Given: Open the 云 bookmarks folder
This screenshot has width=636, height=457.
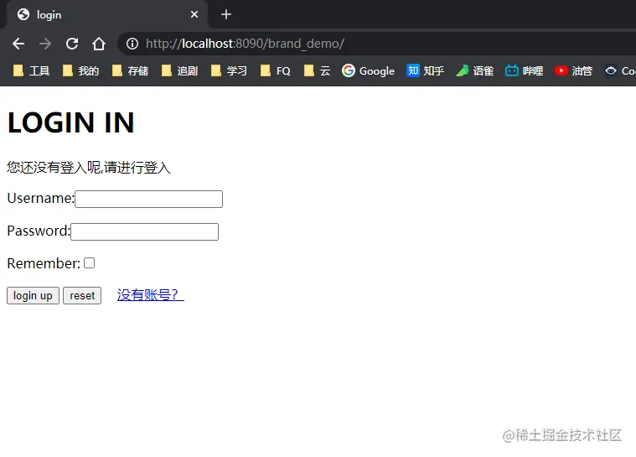Looking at the screenshot, I should (x=318, y=71).
